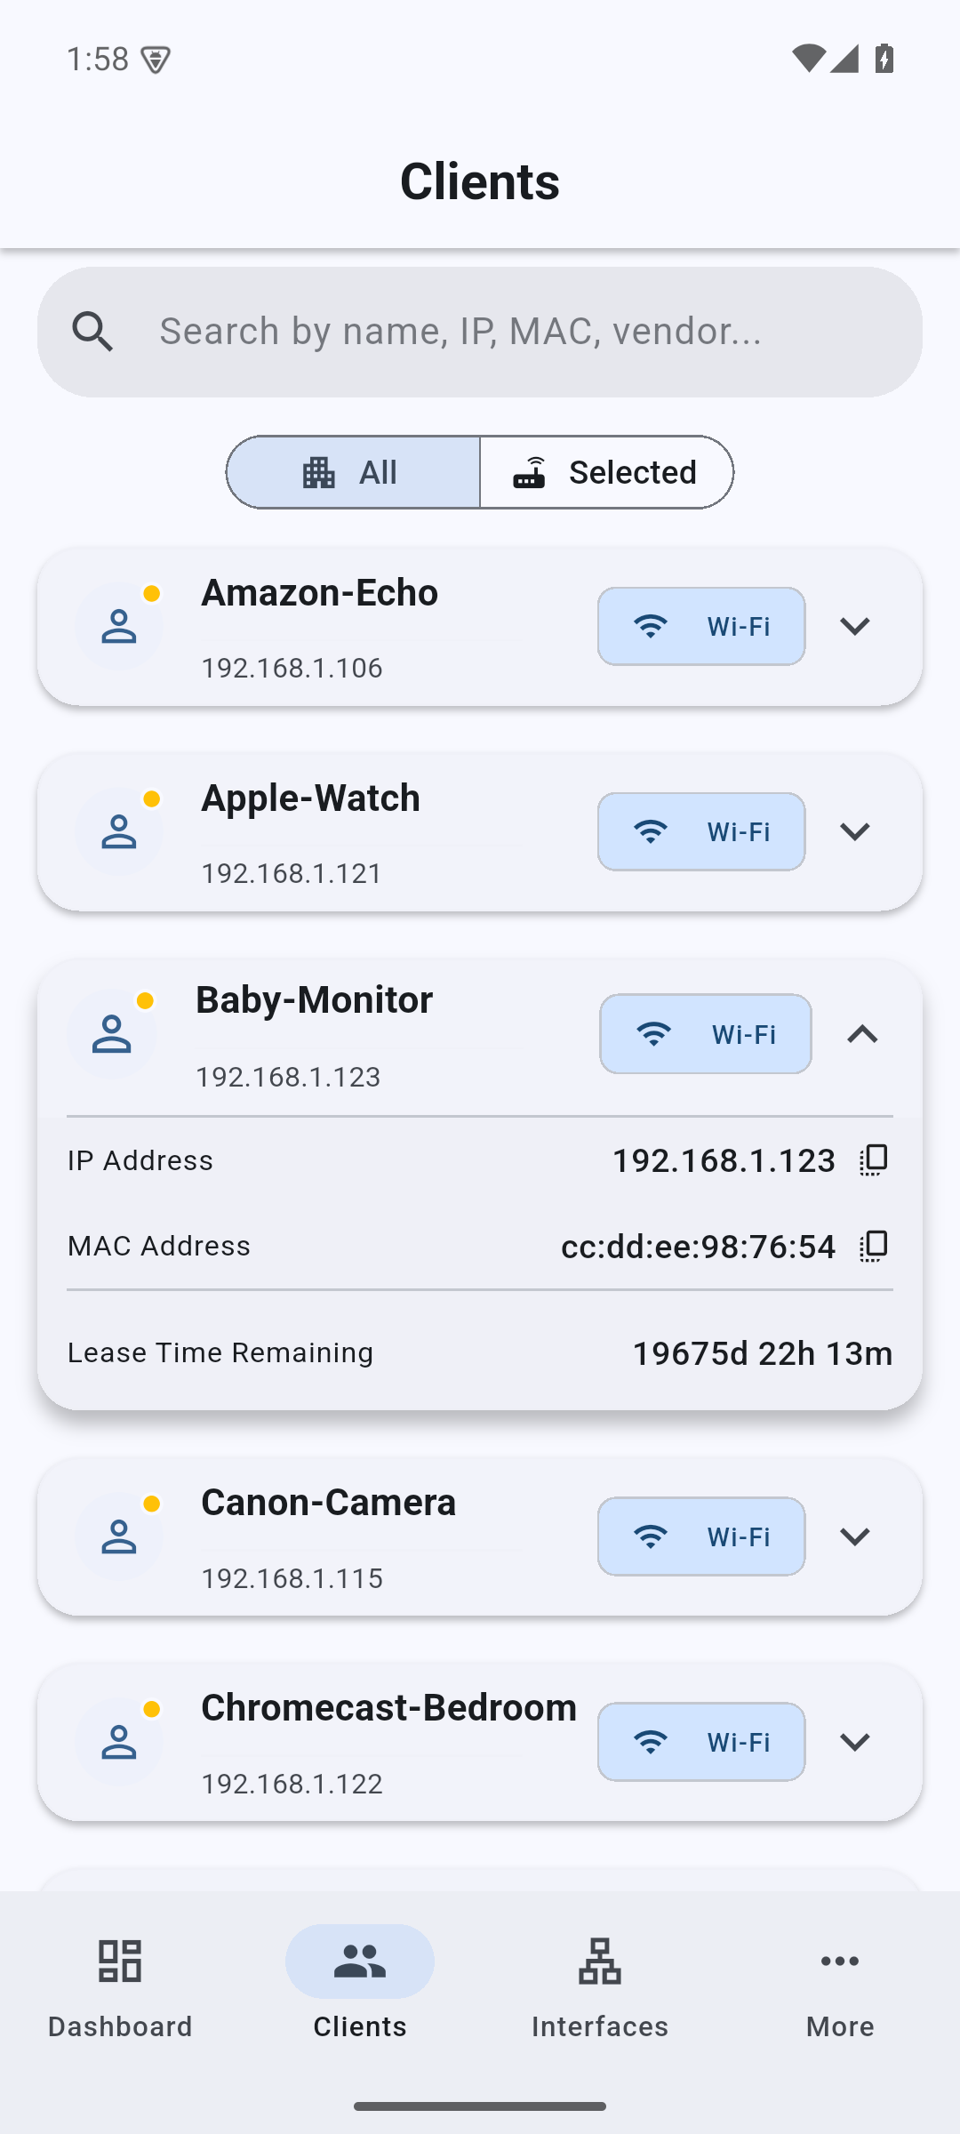Tap the Amazon-Echo client avatar icon
960x2134 pixels.
coord(119,626)
